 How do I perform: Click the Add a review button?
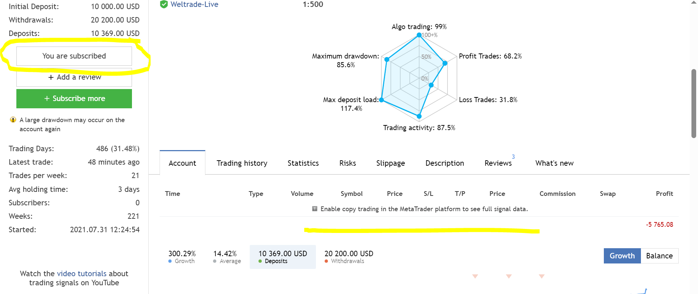pos(74,77)
